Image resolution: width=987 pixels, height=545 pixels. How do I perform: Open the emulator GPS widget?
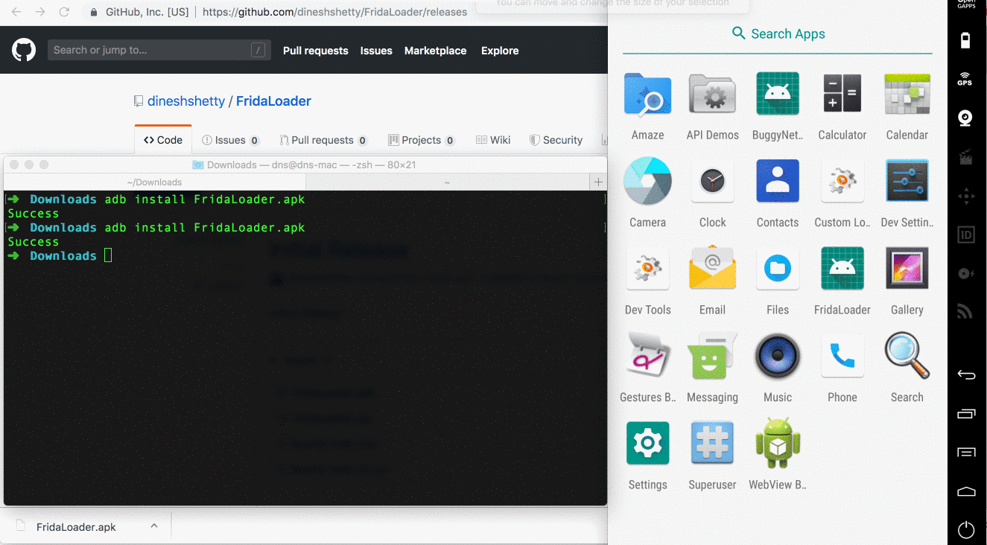pyautogui.click(x=965, y=79)
